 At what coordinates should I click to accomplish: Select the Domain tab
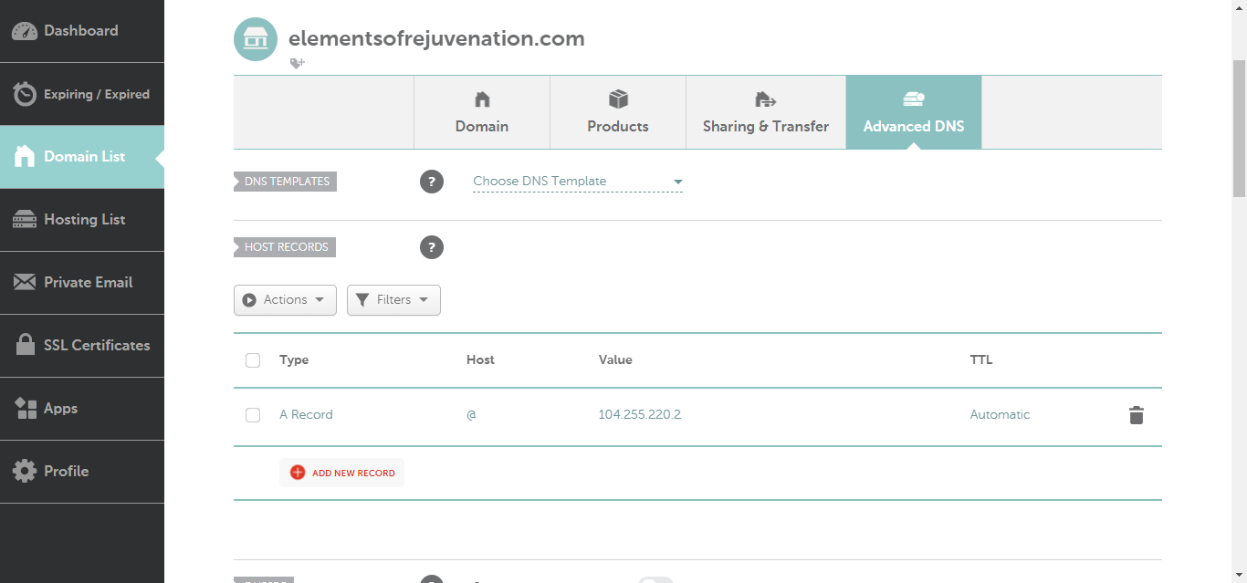(482, 112)
